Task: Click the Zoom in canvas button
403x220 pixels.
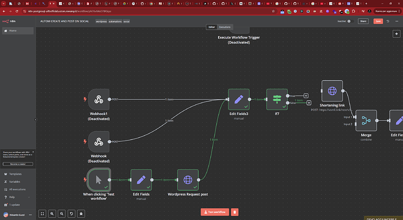Action: 52,214
